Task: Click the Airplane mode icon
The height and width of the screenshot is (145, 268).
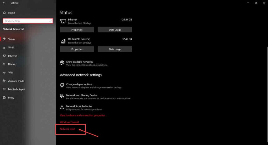Action: 4,81
